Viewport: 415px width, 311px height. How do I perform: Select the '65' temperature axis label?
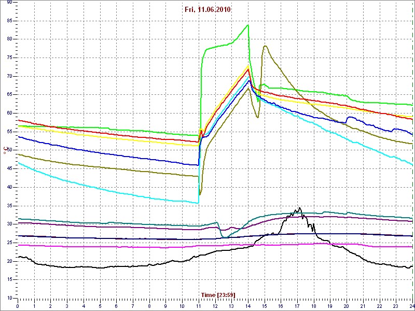[x=9, y=95]
